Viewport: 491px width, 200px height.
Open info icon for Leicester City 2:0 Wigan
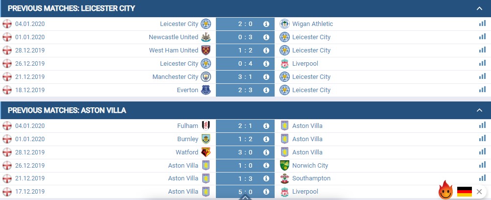tap(266, 24)
